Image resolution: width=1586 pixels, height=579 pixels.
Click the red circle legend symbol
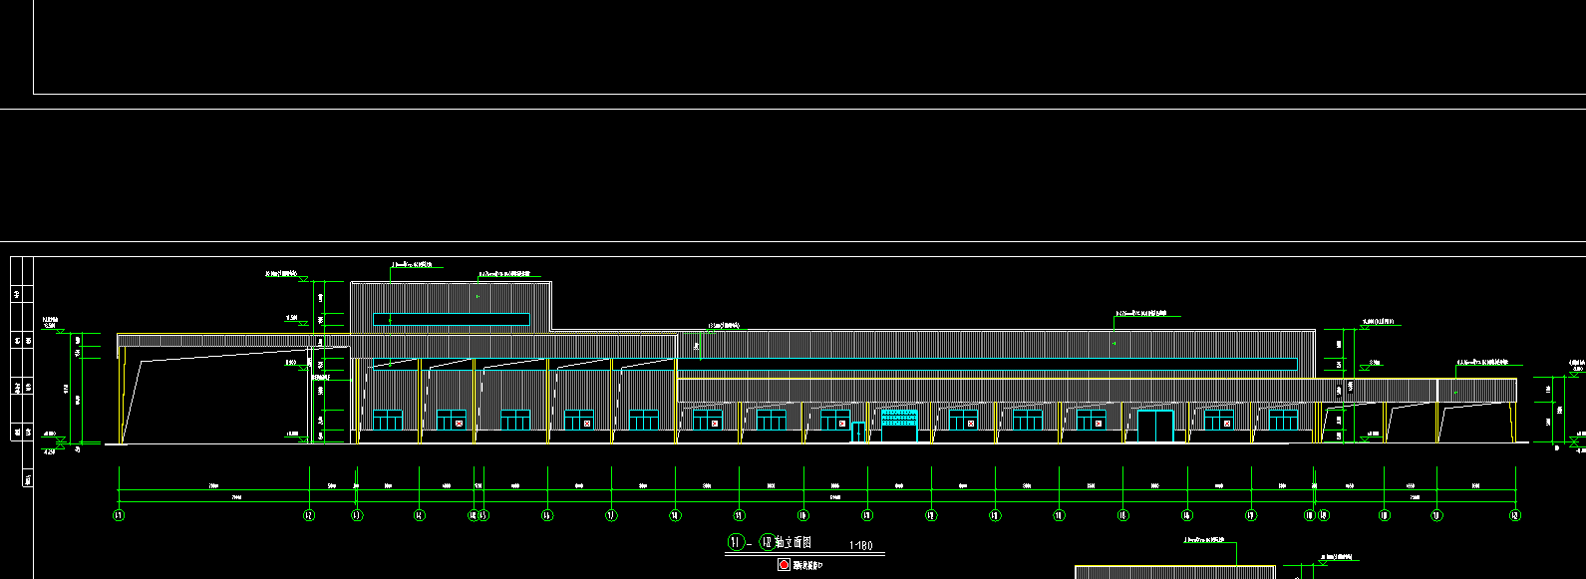[784, 565]
